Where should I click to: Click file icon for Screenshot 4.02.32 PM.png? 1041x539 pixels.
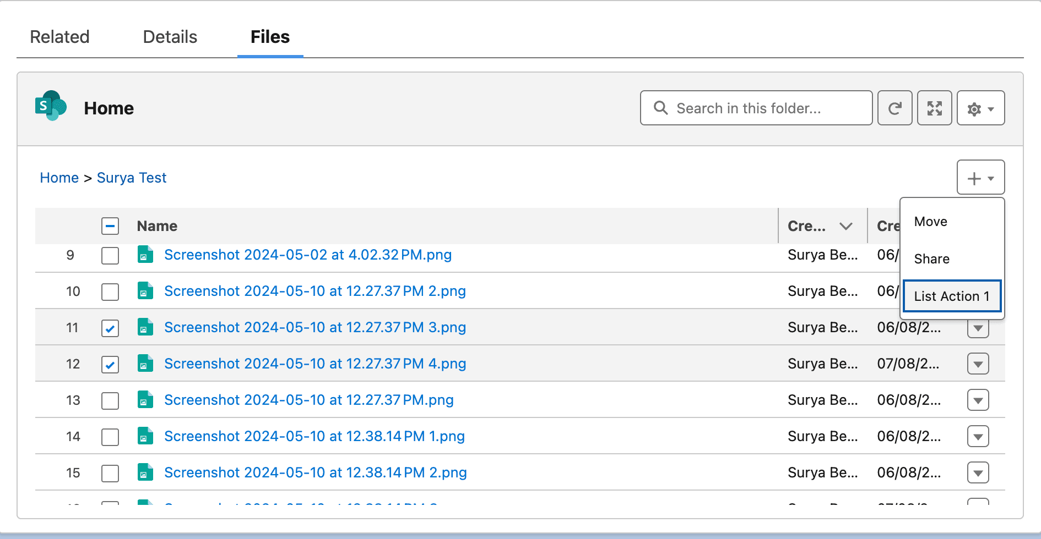pos(145,255)
